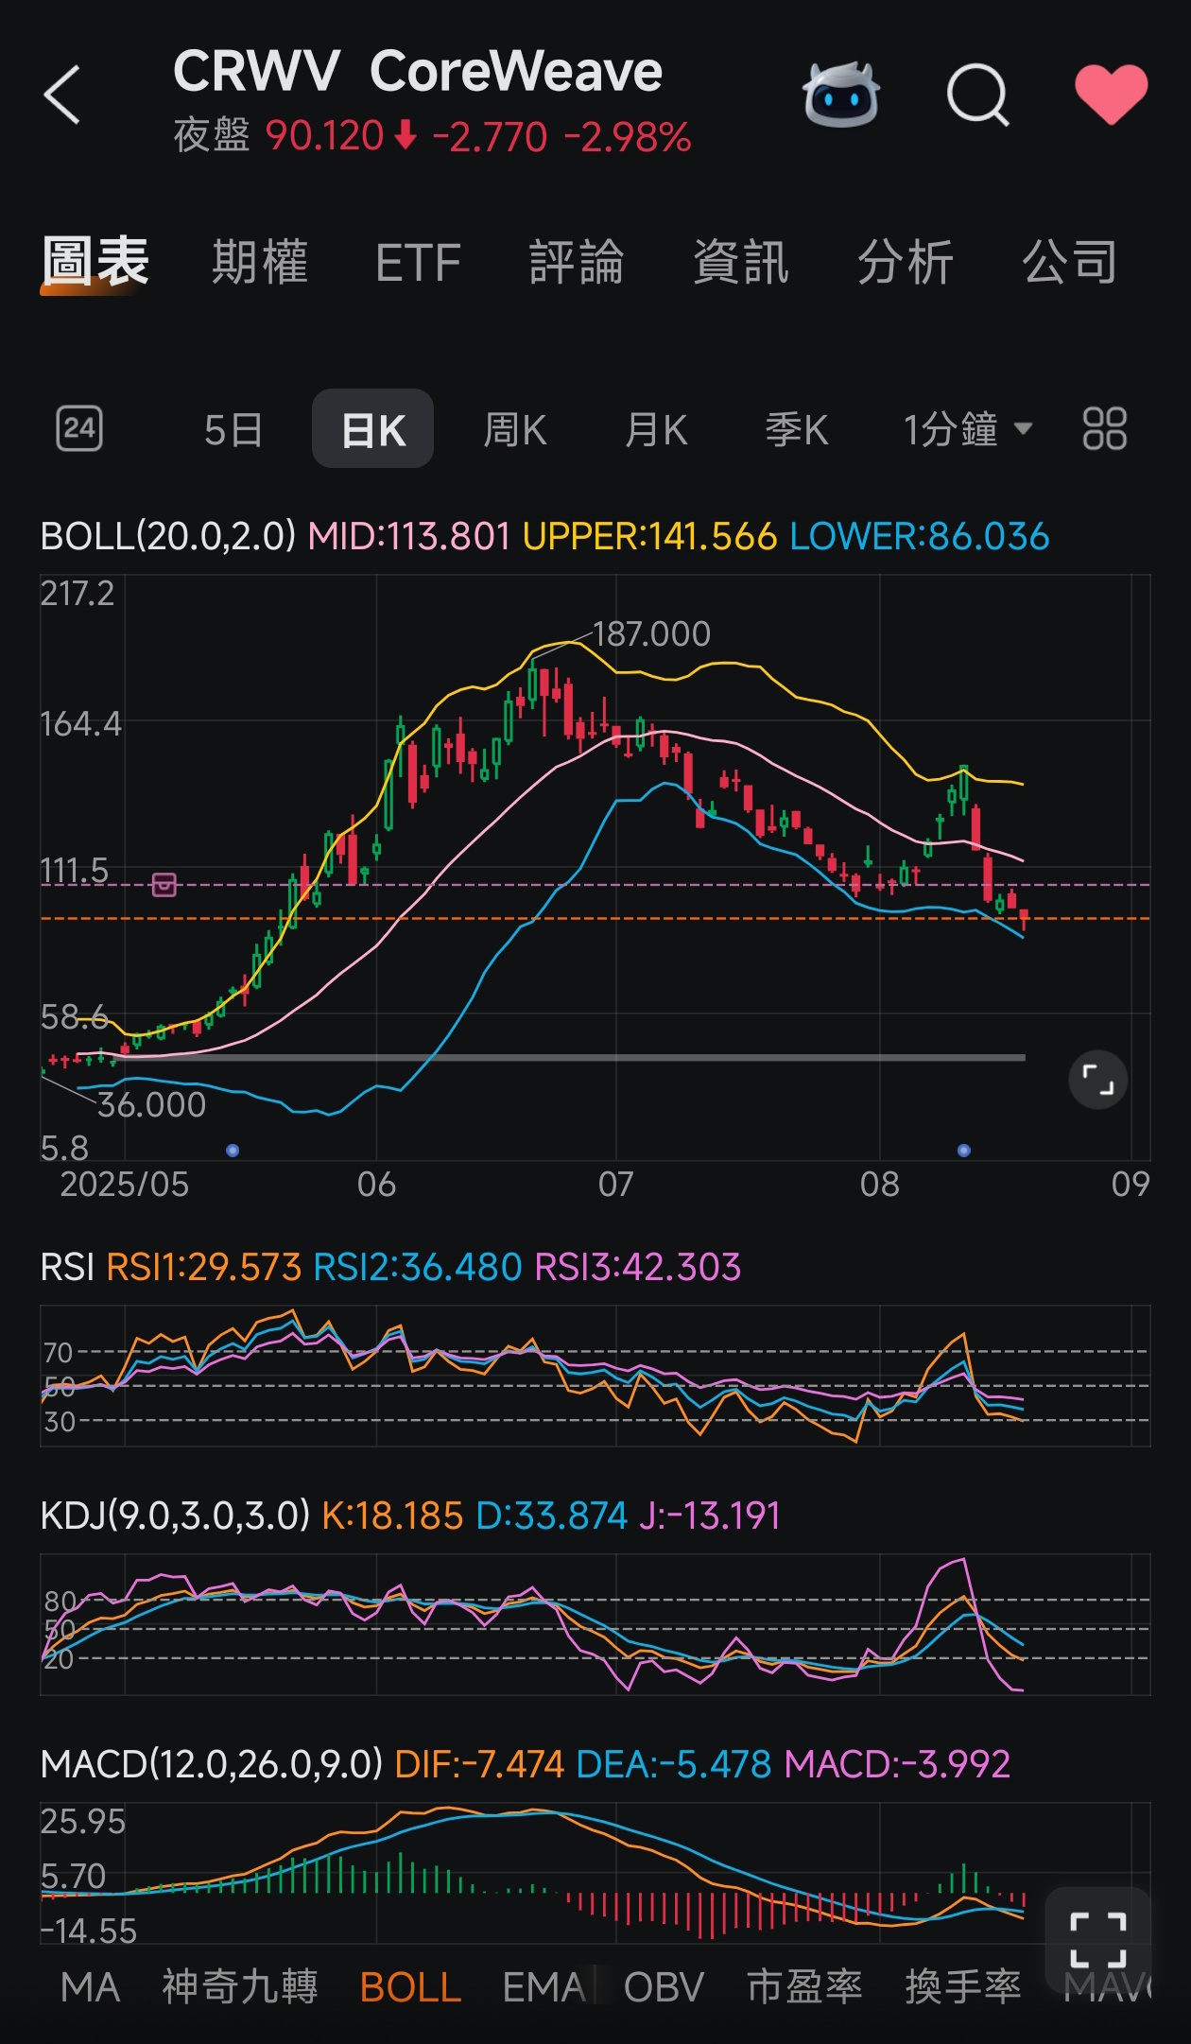The width and height of the screenshot is (1191, 2044).
Task: Open the 公司 tab
Action: pos(1069,262)
